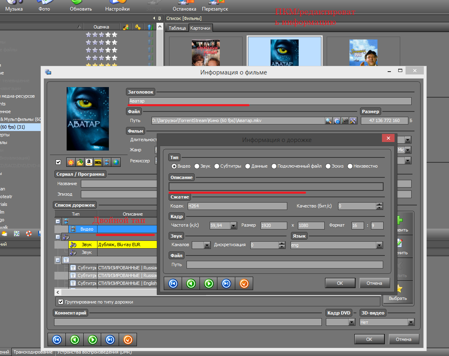Go to first track in track info dialog
The height and width of the screenshot is (356, 449).
click(x=173, y=284)
